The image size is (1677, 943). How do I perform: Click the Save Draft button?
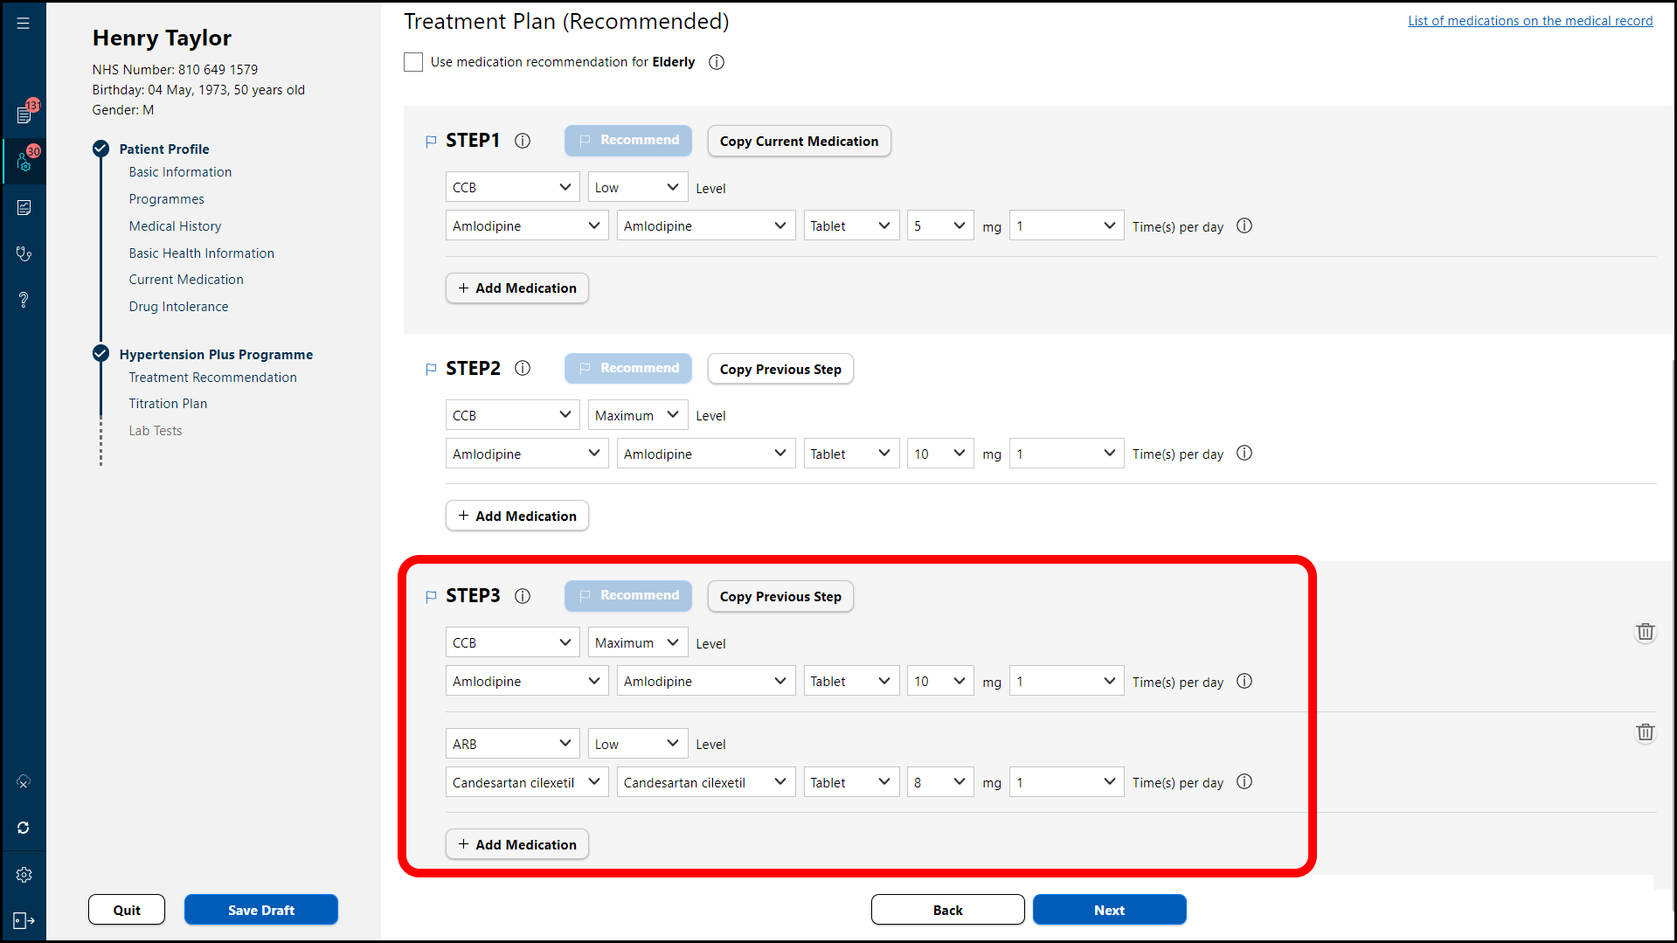260,910
